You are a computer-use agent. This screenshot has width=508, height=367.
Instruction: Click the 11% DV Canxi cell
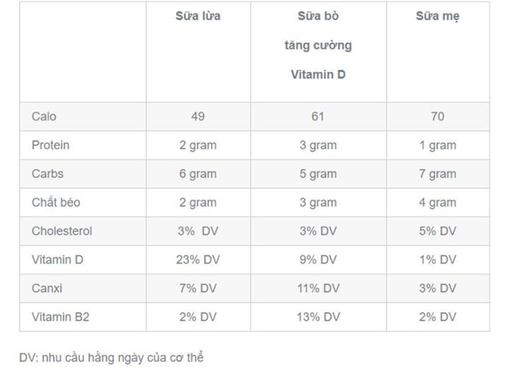pyautogui.click(x=318, y=288)
